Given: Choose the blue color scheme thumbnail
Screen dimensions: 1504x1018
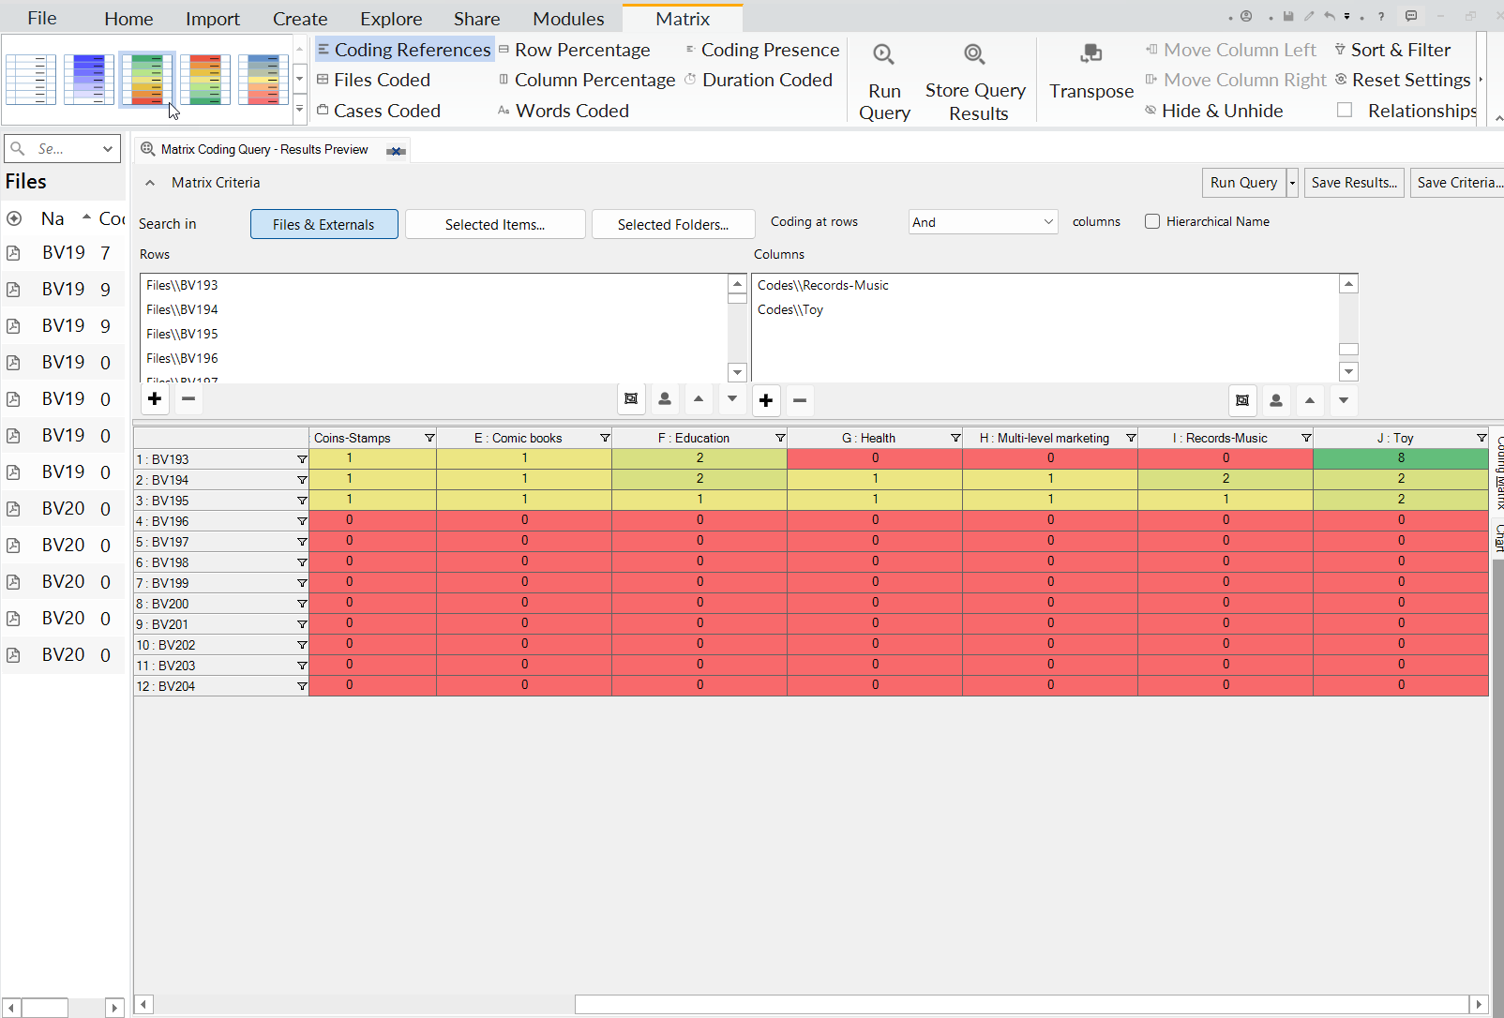Looking at the screenshot, I should coord(89,80).
